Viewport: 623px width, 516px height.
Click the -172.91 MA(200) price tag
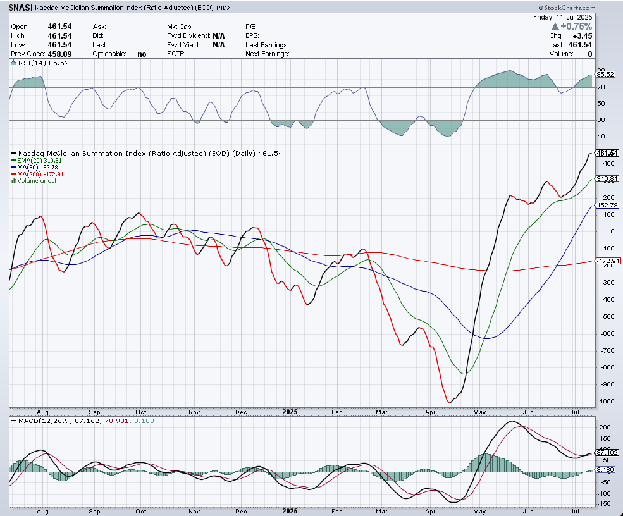[608, 261]
